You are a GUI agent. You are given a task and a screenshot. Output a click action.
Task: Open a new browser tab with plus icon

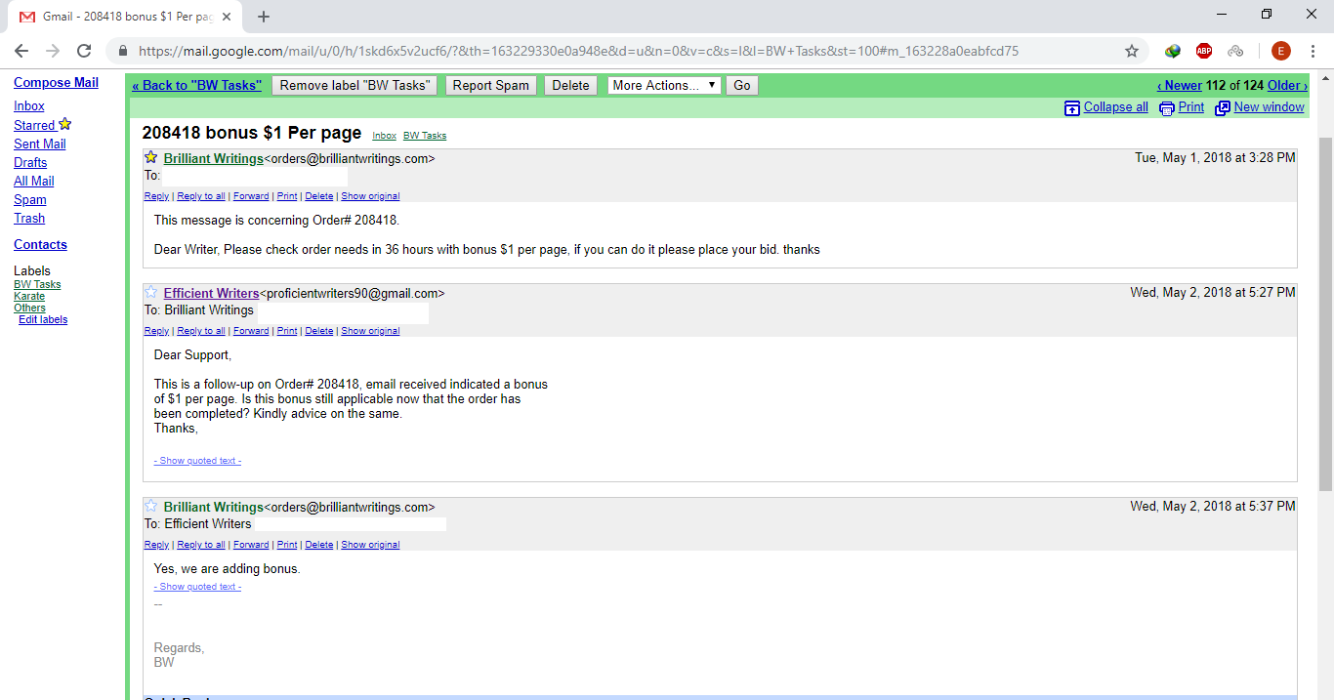pos(264,17)
